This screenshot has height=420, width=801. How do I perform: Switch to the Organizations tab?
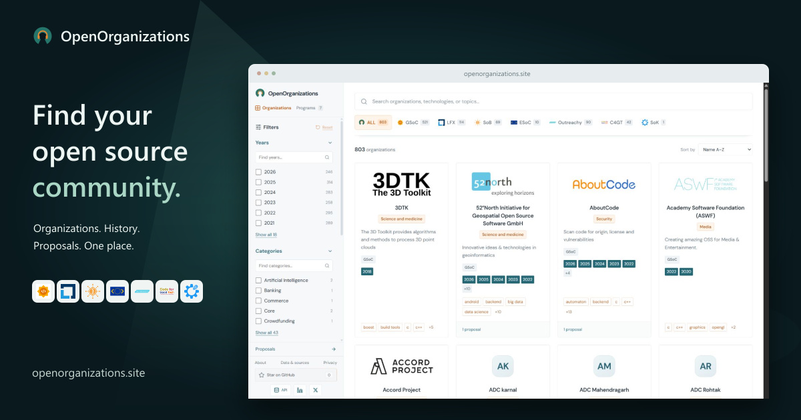274,108
